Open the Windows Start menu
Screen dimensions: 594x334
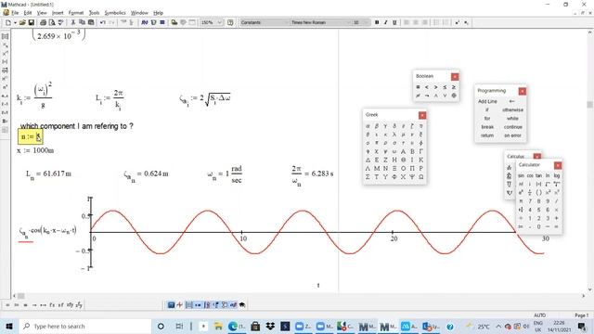tap(9, 326)
